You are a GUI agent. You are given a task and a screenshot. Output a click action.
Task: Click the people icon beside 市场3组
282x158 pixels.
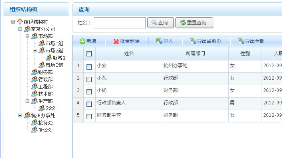(42, 65)
